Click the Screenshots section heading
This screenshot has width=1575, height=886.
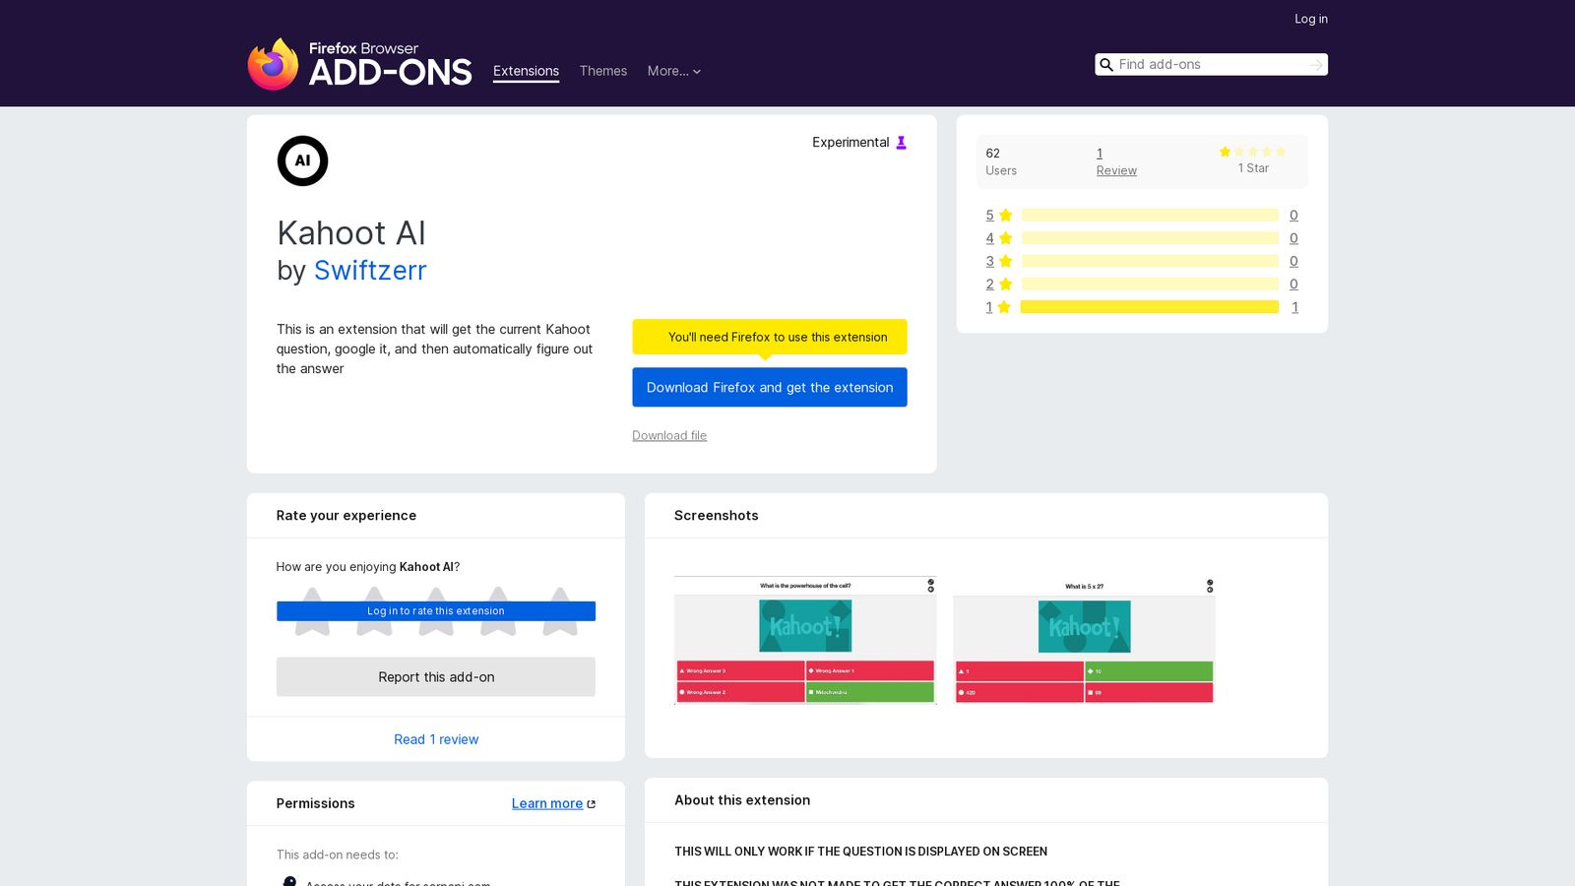[x=717, y=516]
